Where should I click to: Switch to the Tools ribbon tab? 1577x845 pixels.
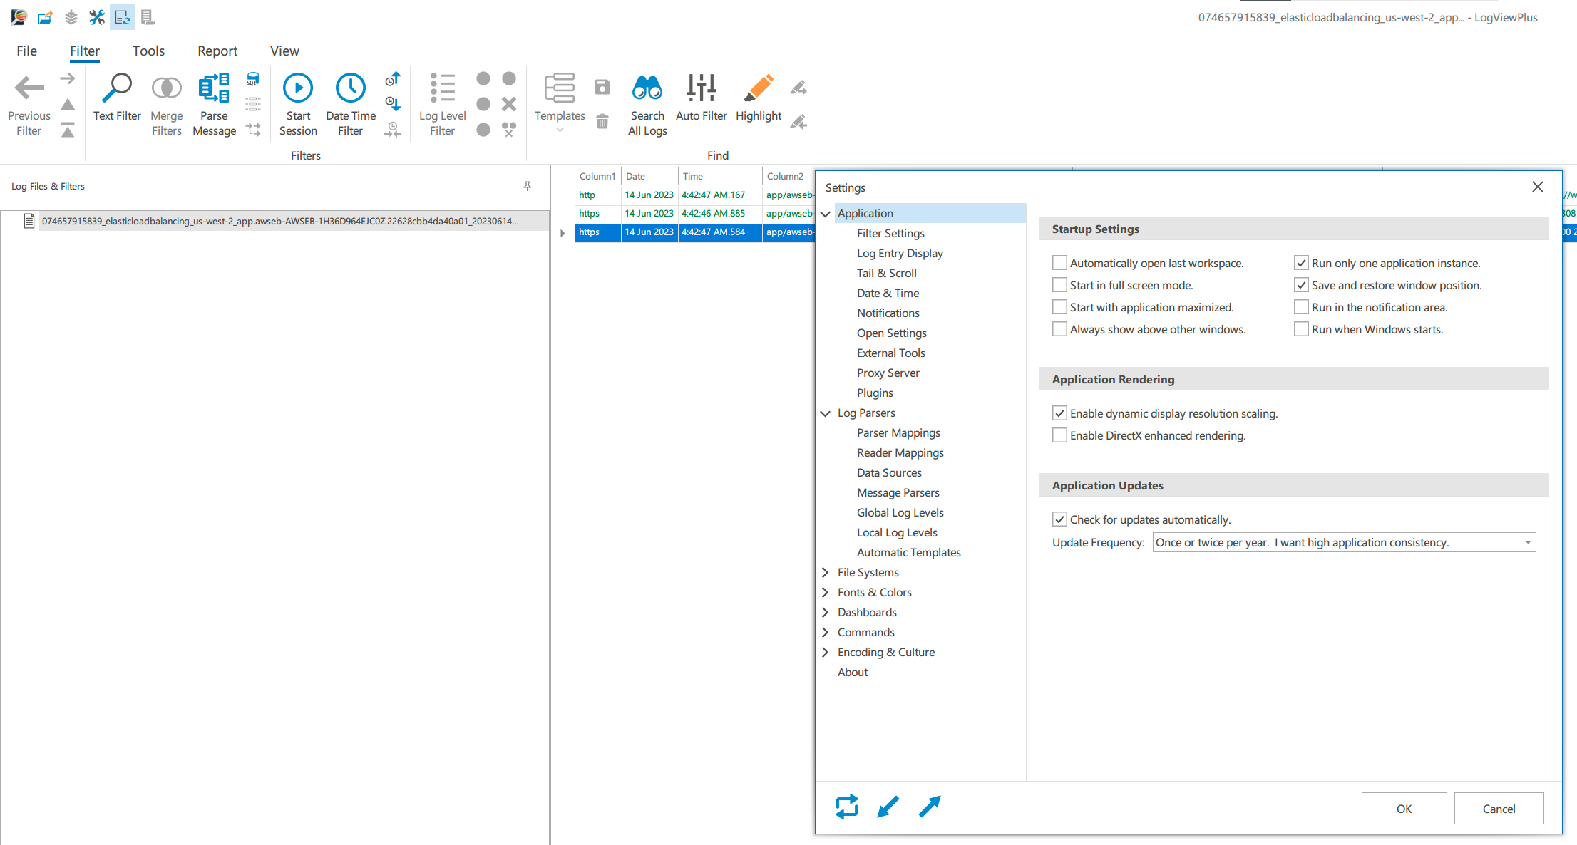click(x=148, y=51)
